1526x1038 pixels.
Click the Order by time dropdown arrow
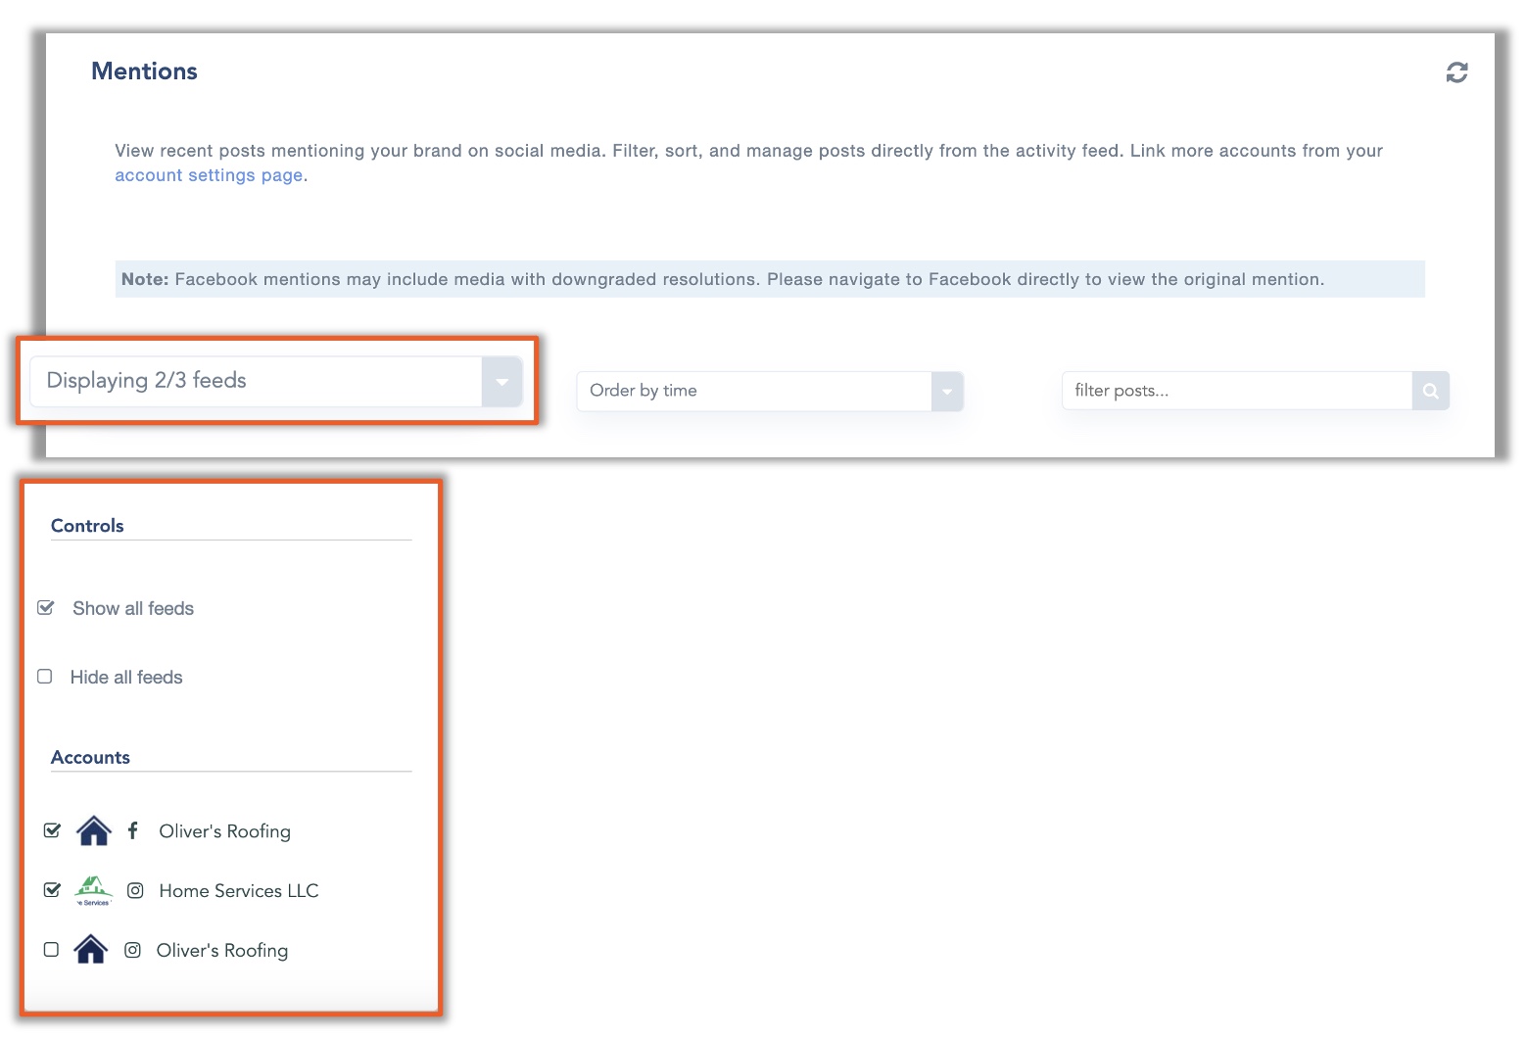947,392
